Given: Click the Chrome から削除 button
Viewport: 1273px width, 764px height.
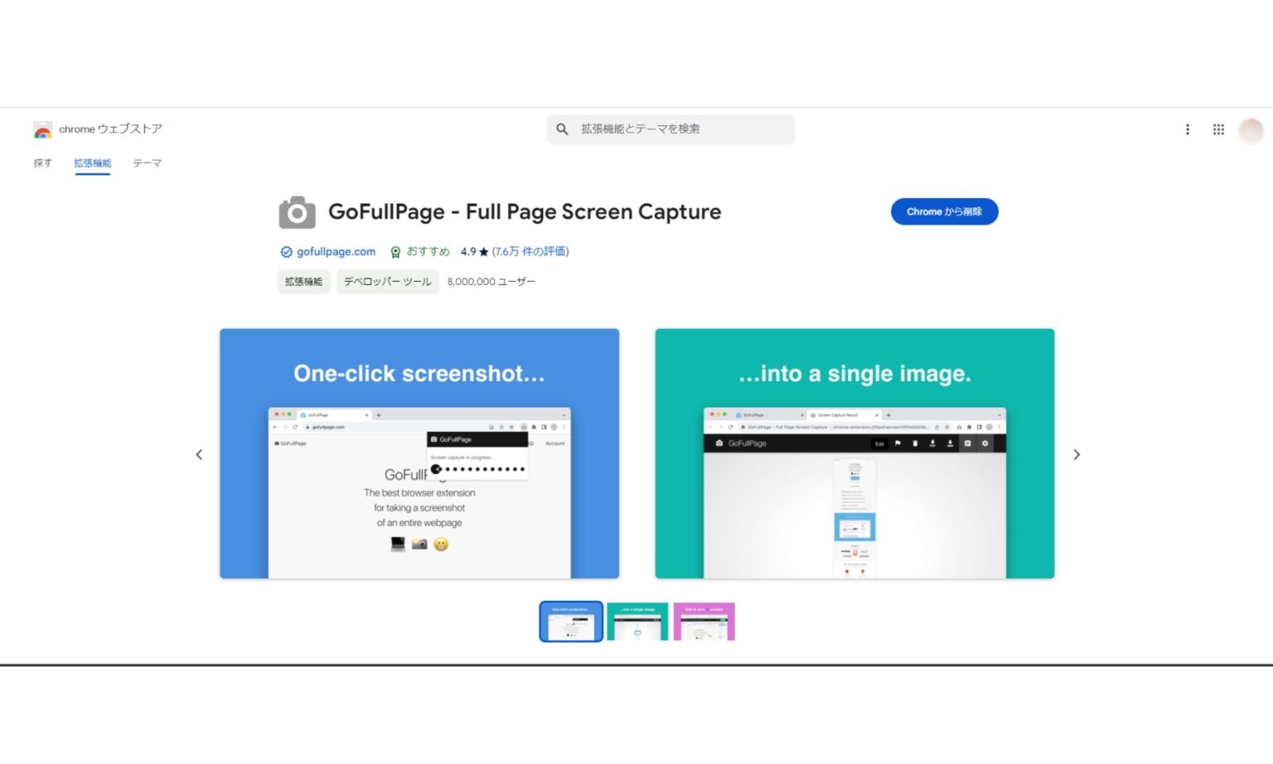Looking at the screenshot, I should pos(944,211).
